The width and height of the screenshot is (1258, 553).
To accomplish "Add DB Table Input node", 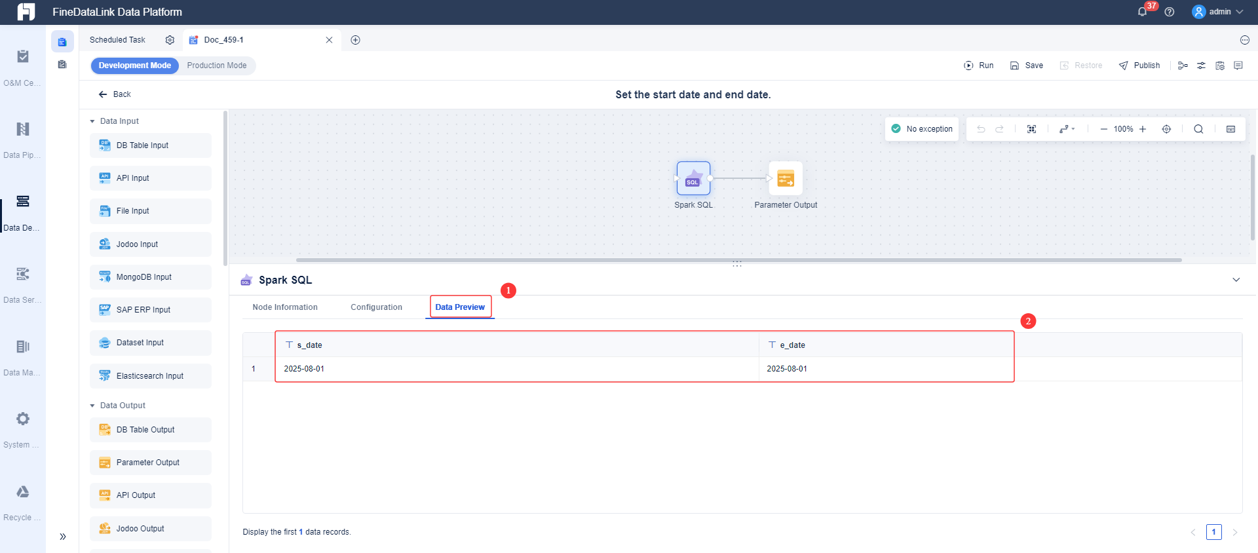I will pos(151,145).
